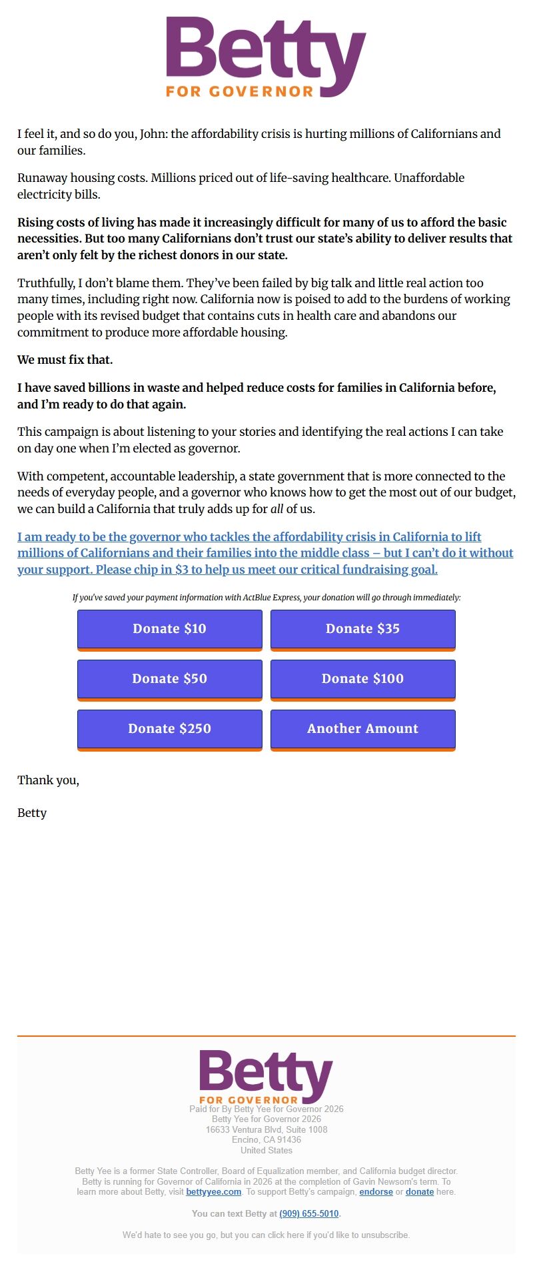Visit the bettyyee.com link
The height and width of the screenshot is (1272, 533).
[213, 1191]
